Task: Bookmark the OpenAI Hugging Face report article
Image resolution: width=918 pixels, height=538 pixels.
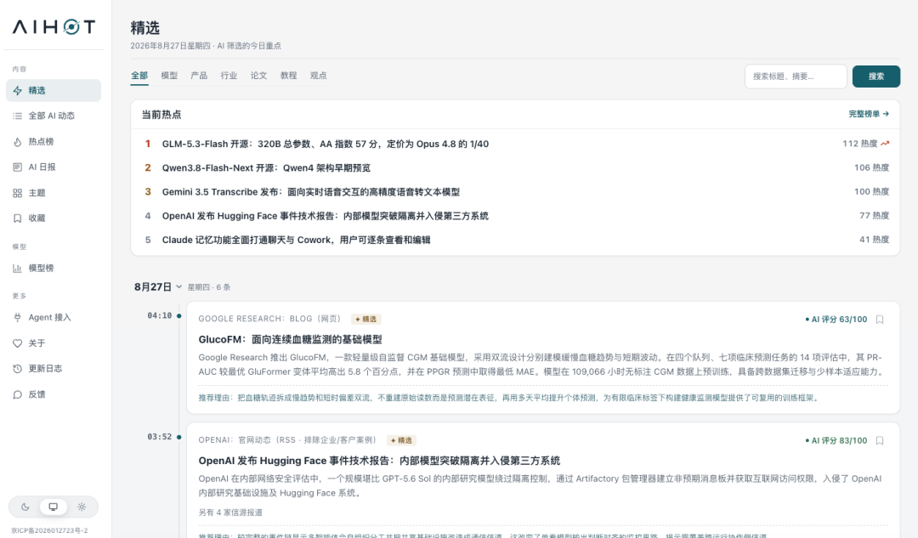Action: point(880,441)
